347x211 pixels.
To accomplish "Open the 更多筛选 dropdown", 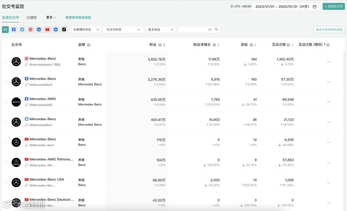I will pyautogui.click(x=161, y=30).
